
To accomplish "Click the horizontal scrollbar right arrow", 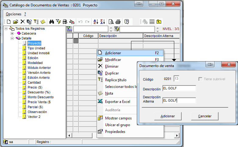I will click(177, 135).
